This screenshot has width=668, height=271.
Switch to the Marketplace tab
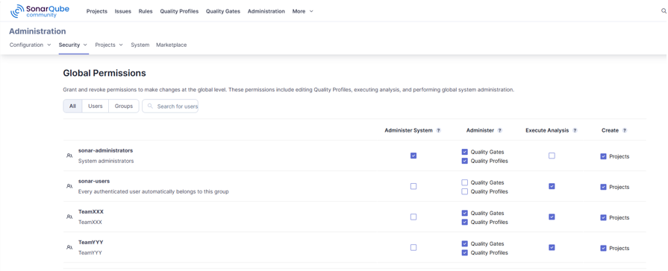[x=171, y=45]
